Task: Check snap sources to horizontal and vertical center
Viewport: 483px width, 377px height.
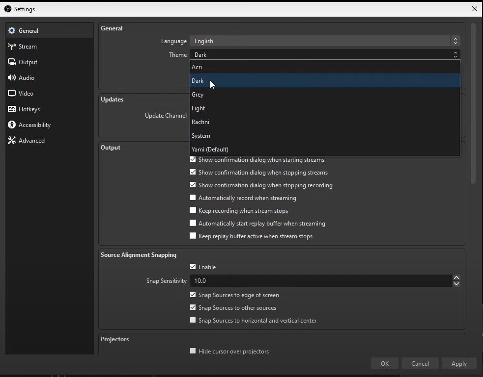Action: pyautogui.click(x=193, y=320)
